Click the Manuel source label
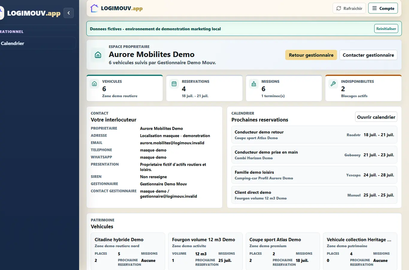 pyautogui.click(x=354, y=195)
